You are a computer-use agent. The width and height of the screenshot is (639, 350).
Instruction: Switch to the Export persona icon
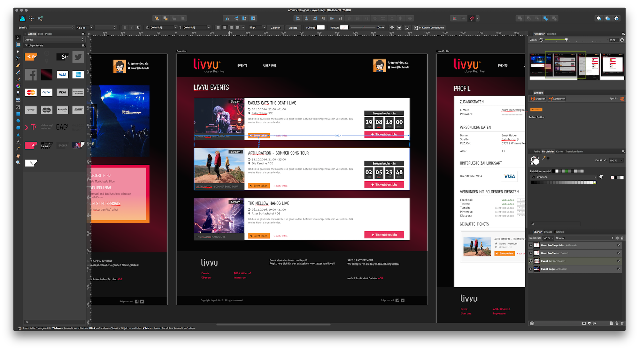tap(40, 19)
